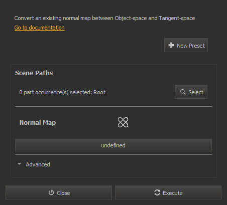Click the crossed-loops icon beside Normal Map

tap(123, 122)
